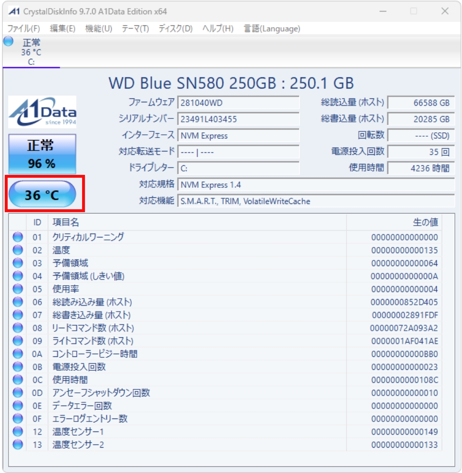The width and height of the screenshot is (462, 473).
Task: Click the 項目名 column header
Action: (x=197, y=222)
